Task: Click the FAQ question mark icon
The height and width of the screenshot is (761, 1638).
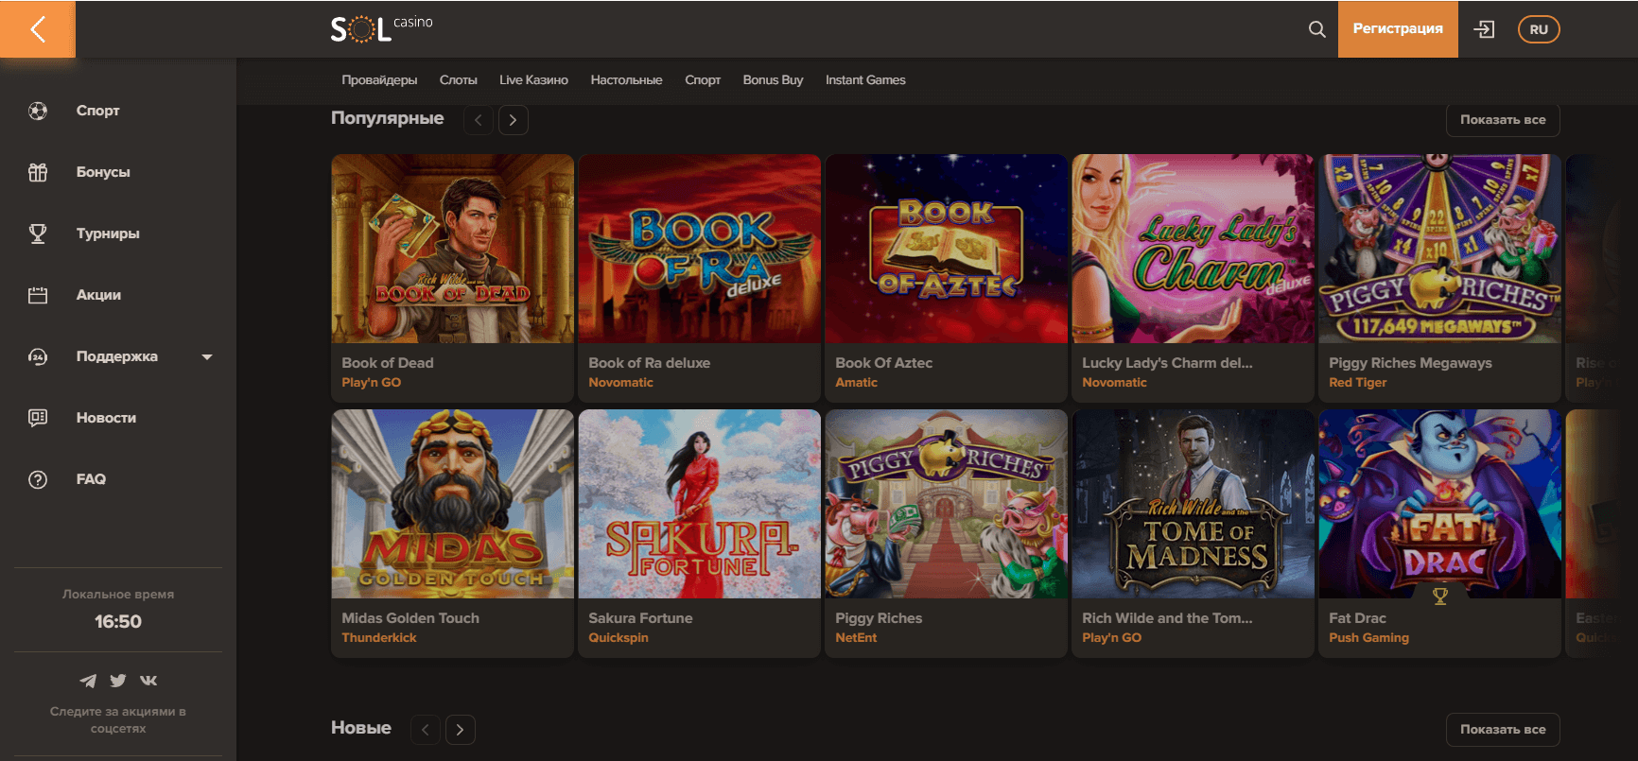Action: tap(38, 479)
